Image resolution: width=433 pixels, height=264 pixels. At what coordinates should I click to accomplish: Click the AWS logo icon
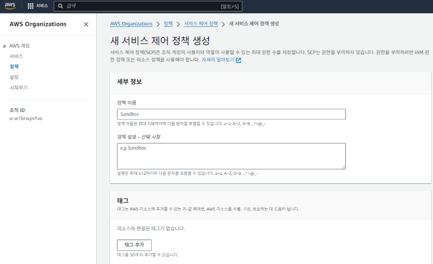tap(10, 6)
